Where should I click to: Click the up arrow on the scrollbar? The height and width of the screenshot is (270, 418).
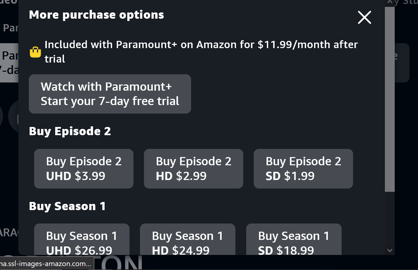click(x=390, y=2)
